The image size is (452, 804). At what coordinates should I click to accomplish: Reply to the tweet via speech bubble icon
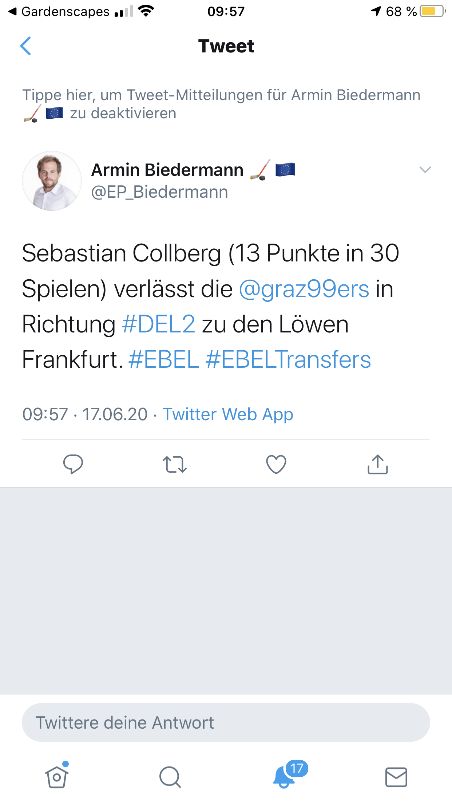[x=73, y=464]
